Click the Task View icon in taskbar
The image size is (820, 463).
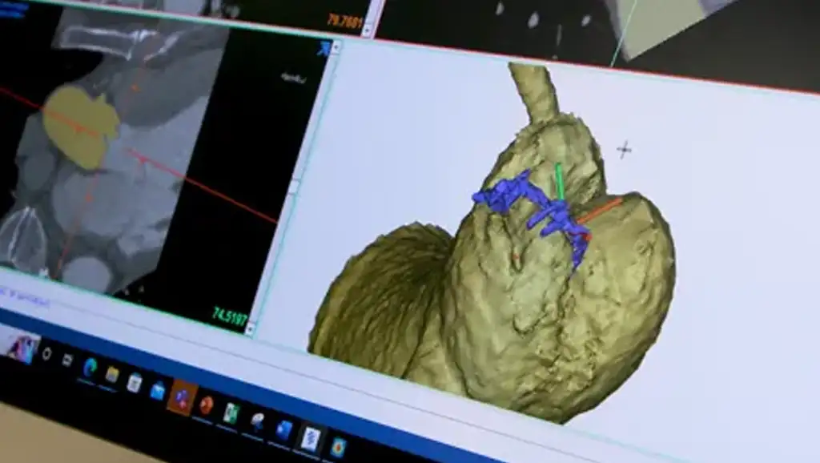click(x=67, y=360)
